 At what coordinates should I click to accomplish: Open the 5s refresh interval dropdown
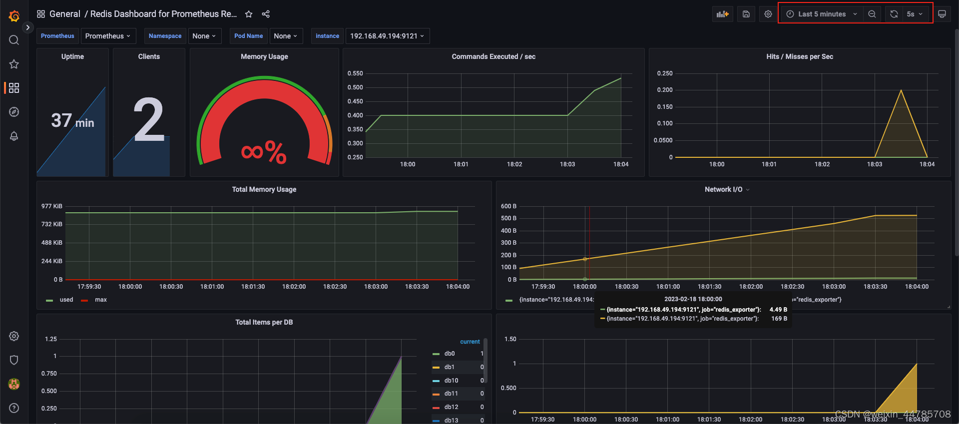pyautogui.click(x=915, y=14)
